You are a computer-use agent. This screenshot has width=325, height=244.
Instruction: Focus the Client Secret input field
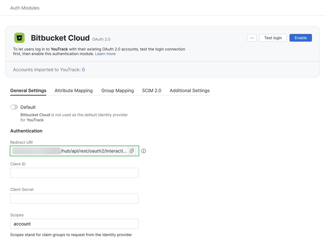tap(74, 198)
